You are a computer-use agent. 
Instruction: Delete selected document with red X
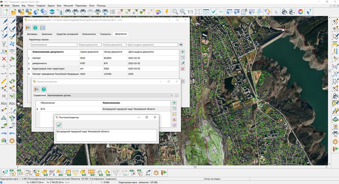click(183, 69)
